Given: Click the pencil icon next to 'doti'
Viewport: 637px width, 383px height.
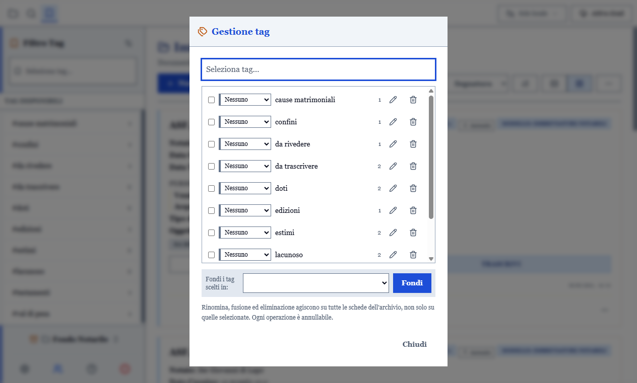Looking at the screenshot, I should tap(393, 188).
